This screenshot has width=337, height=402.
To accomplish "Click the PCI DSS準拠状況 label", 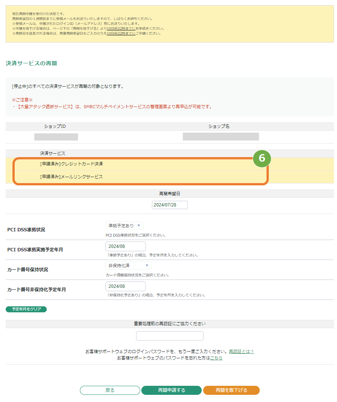I will pyautogui.click(x=26, y=230).
